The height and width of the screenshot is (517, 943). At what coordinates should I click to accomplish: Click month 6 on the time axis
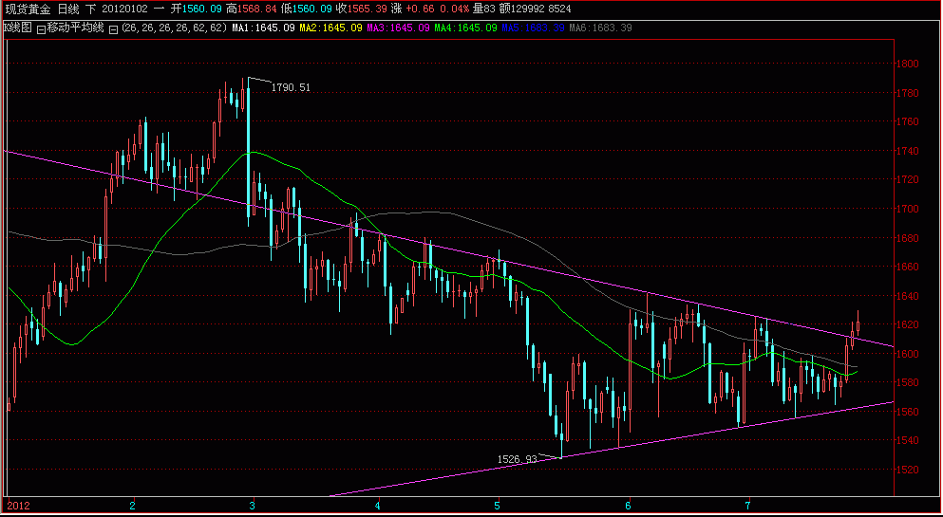(629, 506)
